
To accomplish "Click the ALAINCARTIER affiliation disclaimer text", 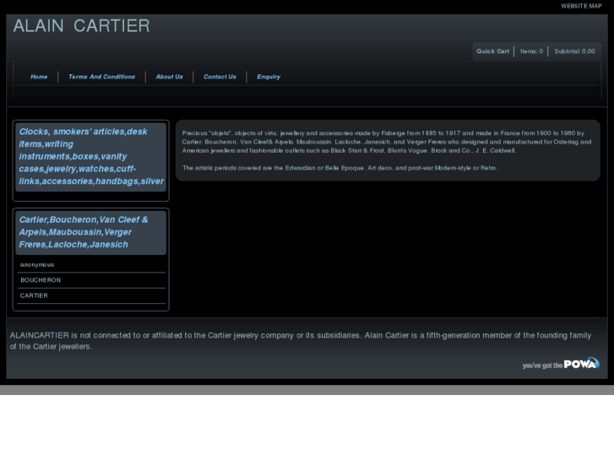I will click(x=301, y=341).
